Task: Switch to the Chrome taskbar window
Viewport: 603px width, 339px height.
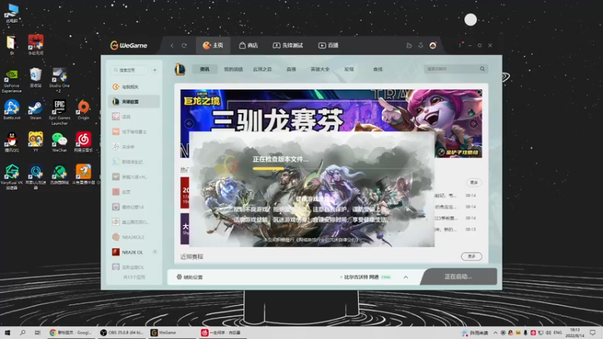Action: [71, 332]
